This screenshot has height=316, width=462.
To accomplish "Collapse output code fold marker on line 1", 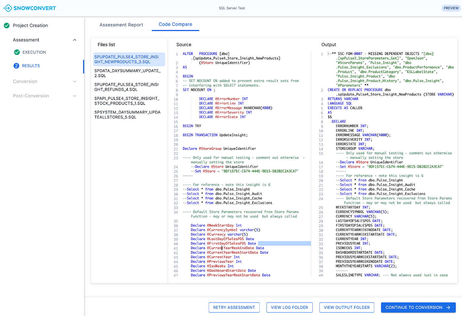I will click(x=328, y=54).
